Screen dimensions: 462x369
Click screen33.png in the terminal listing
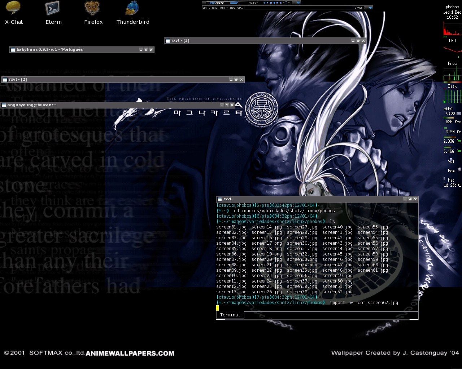tap(302, 259)
